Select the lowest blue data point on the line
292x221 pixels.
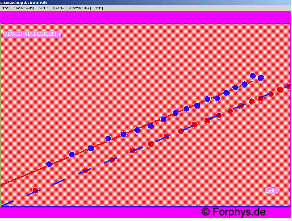49,164
